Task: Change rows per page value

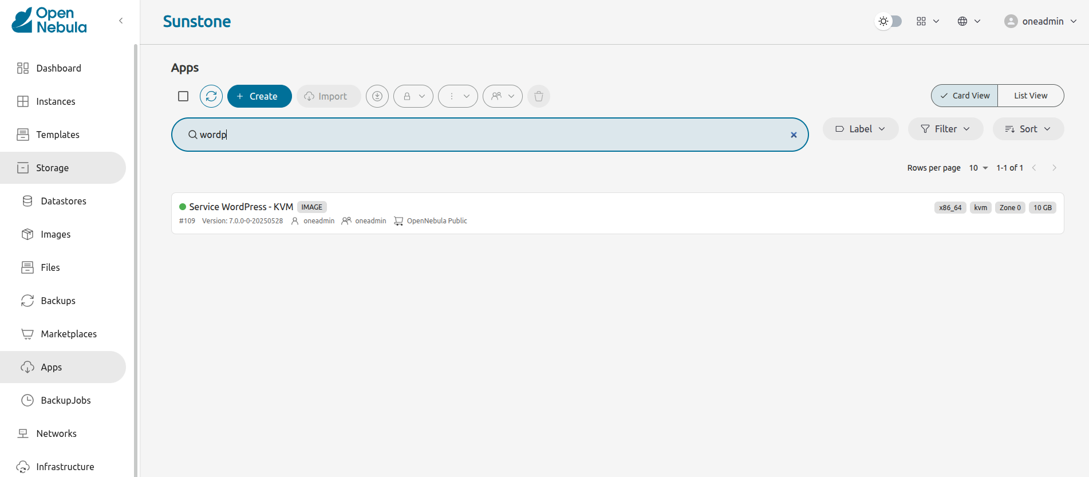Action: (978, 168)
